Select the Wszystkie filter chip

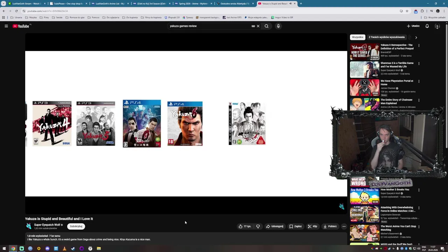358,37
